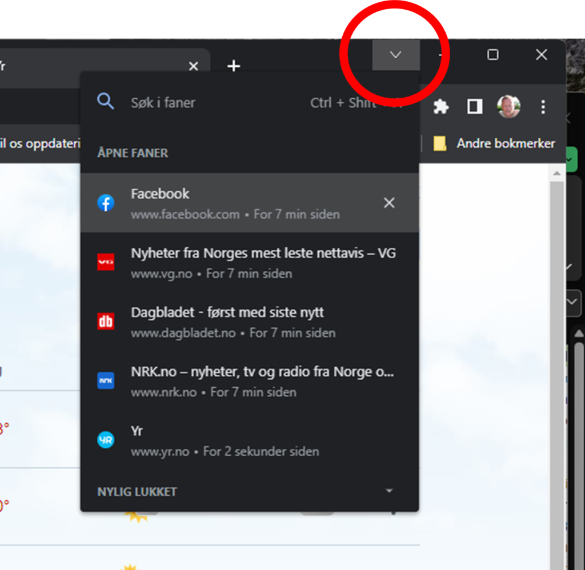Open the circled tab search chevron
The width and height of the screenshot is (585, 570).
point(395,54)
